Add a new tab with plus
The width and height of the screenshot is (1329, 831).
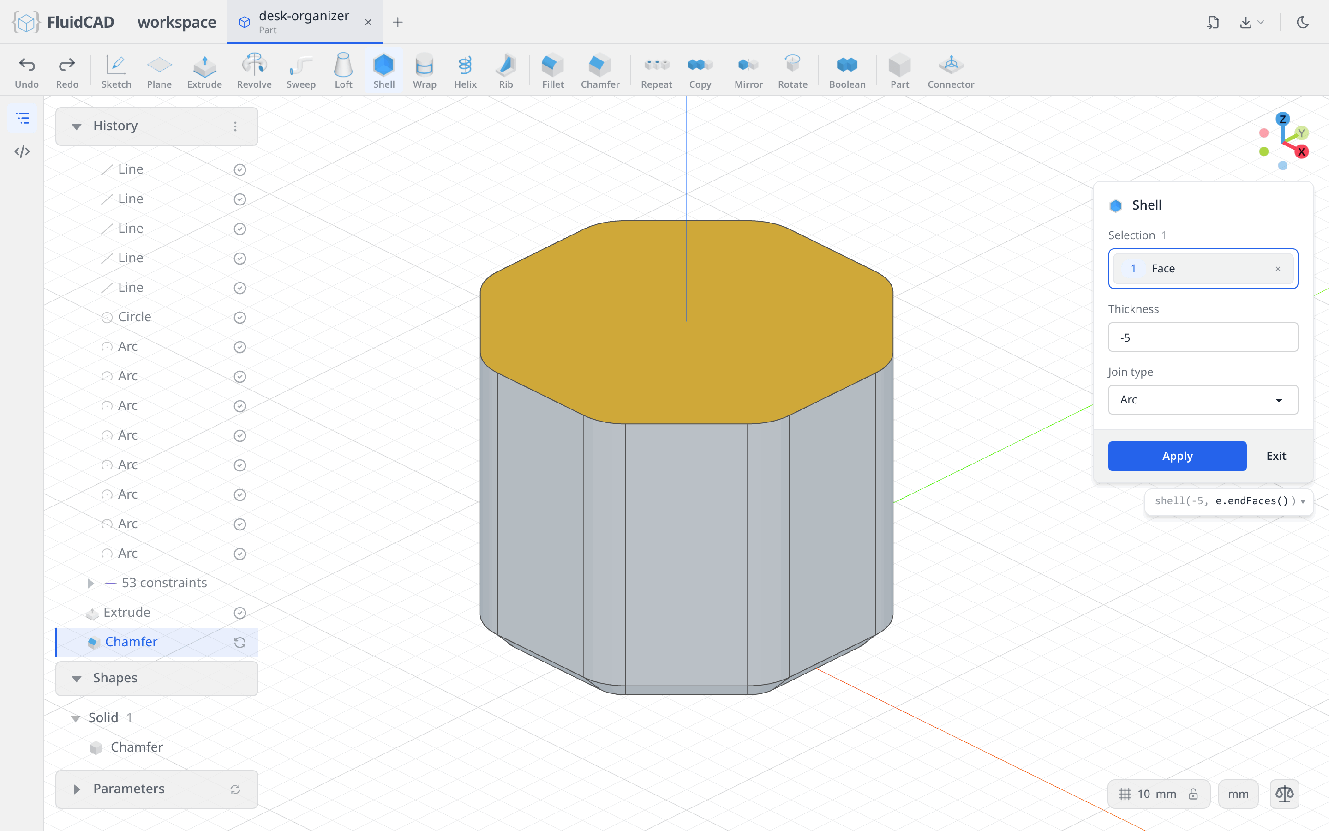[x=398, y=22]
